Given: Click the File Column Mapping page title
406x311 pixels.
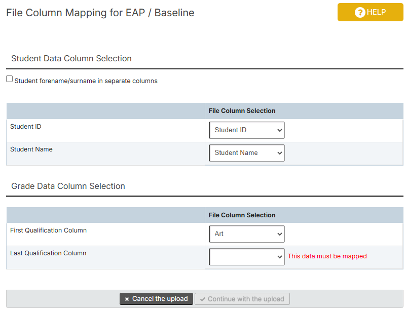Looking at the screenshot, I should (x=100, y=13).
